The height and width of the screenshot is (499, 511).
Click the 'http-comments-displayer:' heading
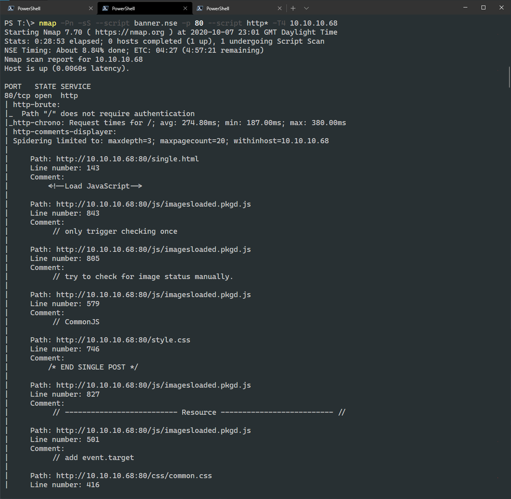coord(65,132)
